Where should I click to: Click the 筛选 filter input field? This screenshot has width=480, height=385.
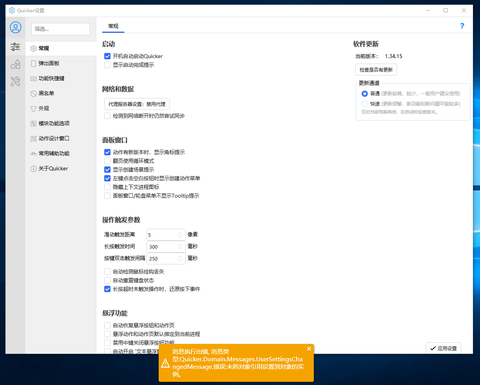pyautogui.click(x=60, y=29)
